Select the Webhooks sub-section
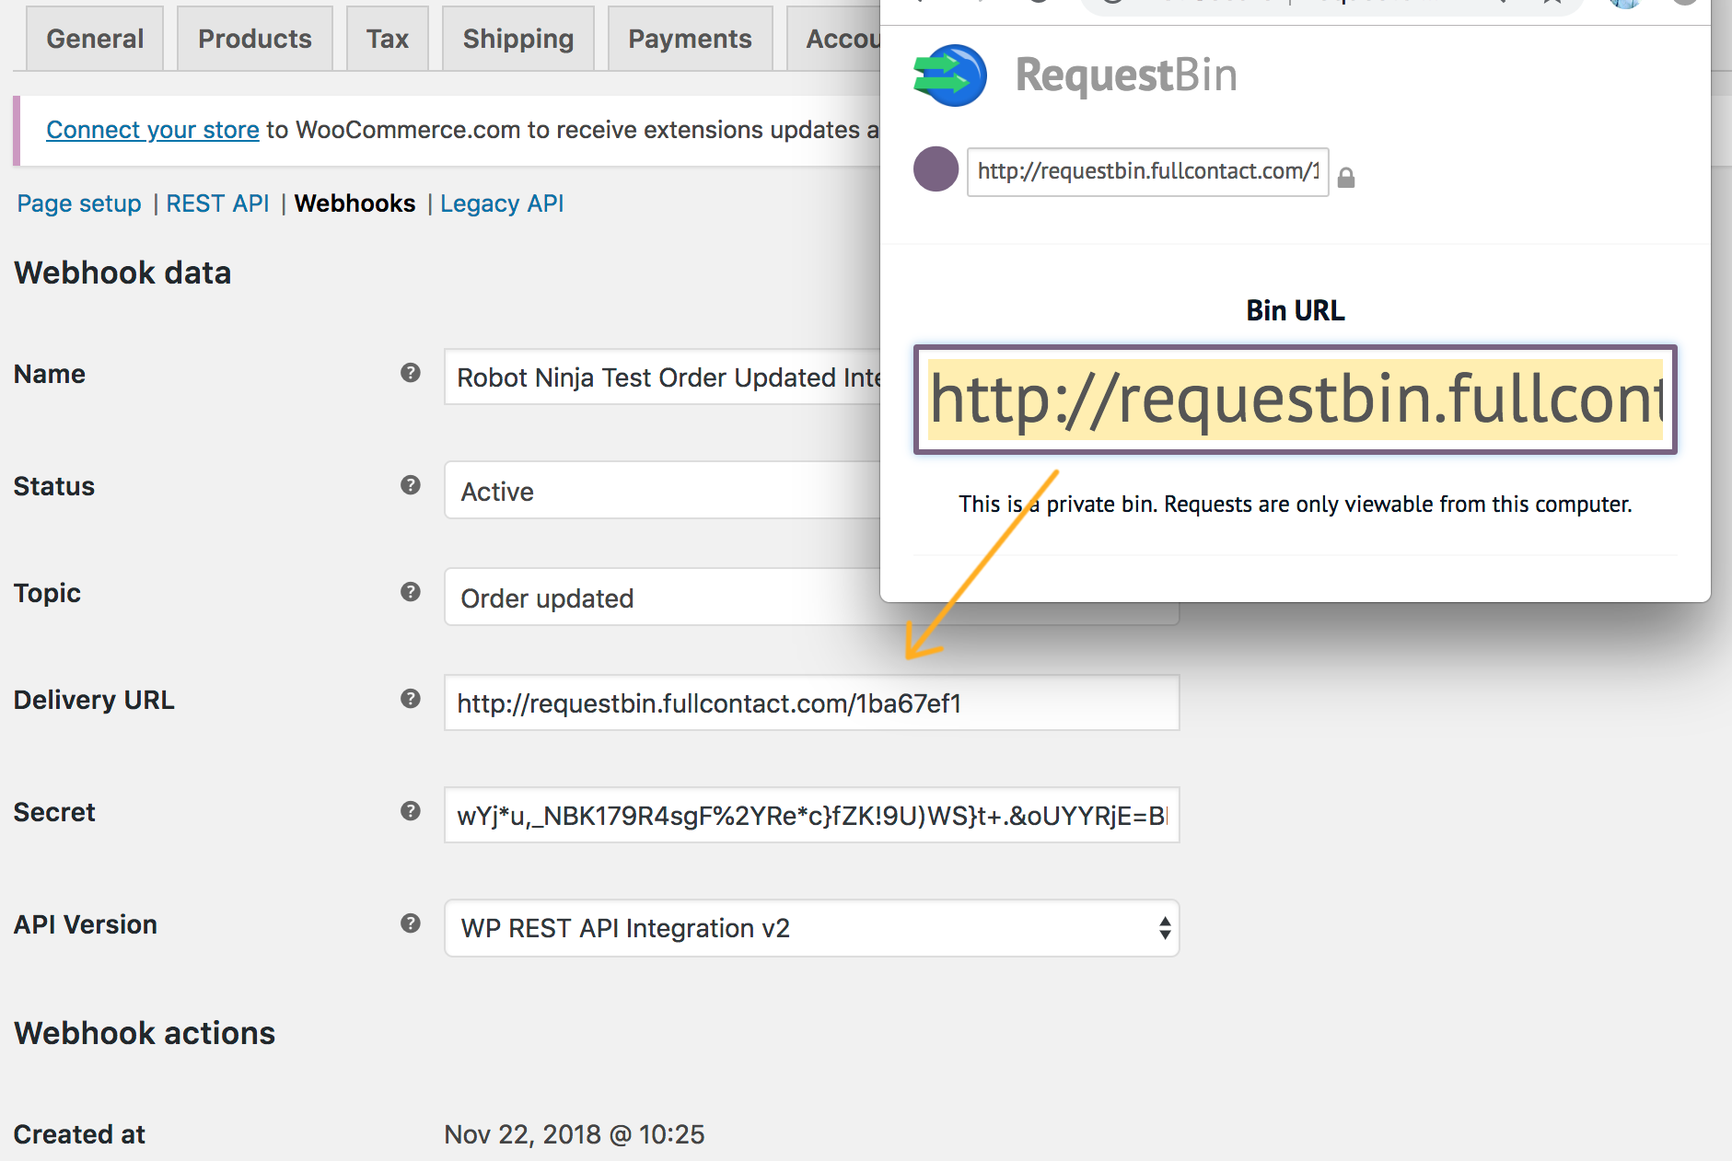This screenshot has height=1161, width=1732. 355,203
